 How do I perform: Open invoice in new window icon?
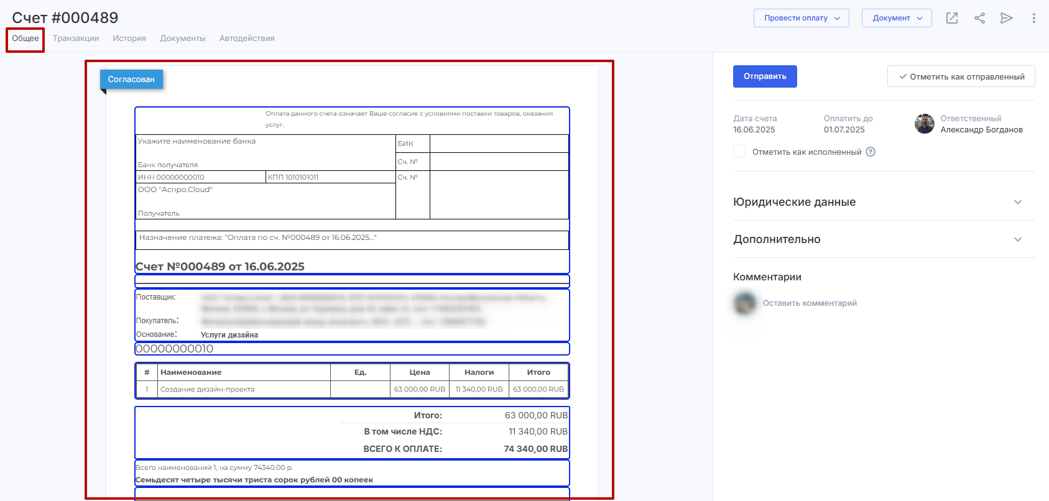point(951,18)
